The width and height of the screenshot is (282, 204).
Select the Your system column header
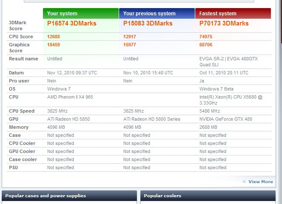(81, 14)
